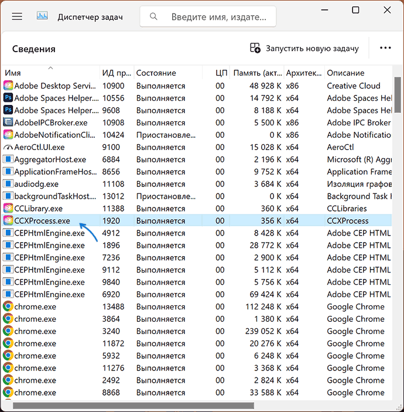Select 'CCLibrary.exe' process name

(x=38, y=209)
